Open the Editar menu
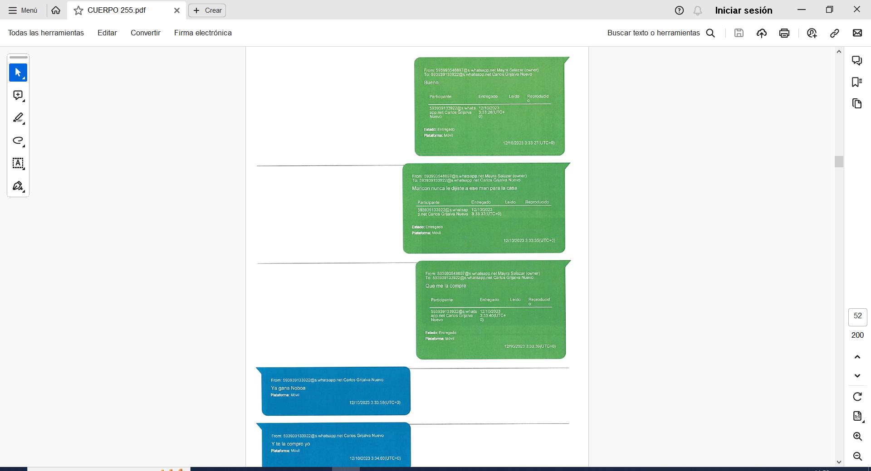 107,33
